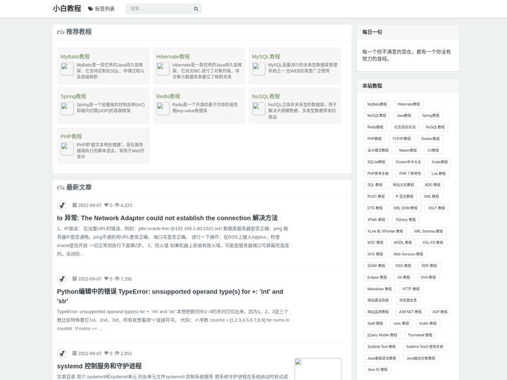Select the PHP 7 新特性 tag
The width and height of the screenshot is (507, 380).
(x=410, y=174)
